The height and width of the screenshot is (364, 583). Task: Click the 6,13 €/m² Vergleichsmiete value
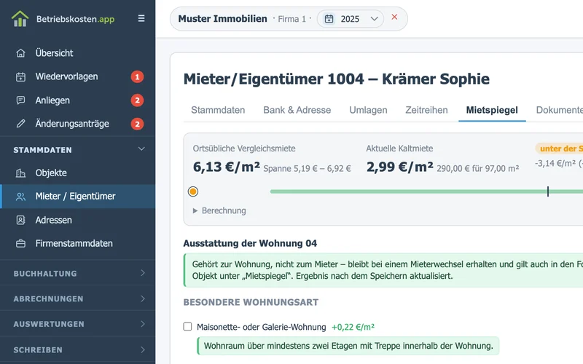tap(226, 167)
